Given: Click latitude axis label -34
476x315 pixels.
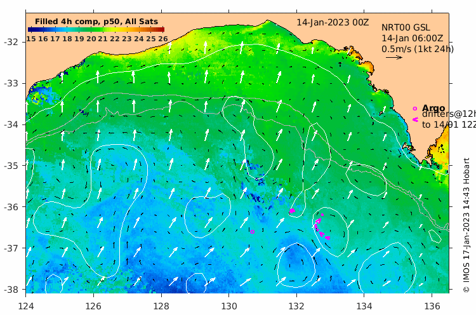Looking at the screenshot, I should [x=11, y=124].
